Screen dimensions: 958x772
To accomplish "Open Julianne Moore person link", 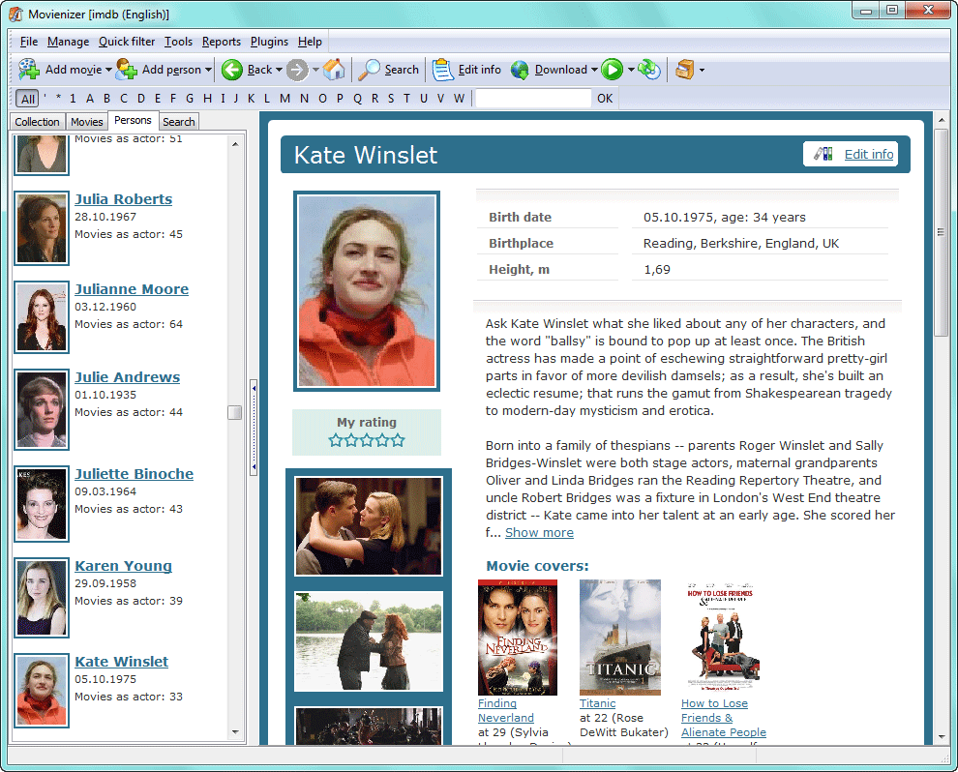I will (132, 289).
